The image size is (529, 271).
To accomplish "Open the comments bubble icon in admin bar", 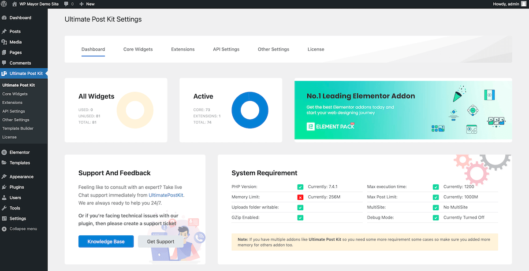I will click(x=66, y=4).
